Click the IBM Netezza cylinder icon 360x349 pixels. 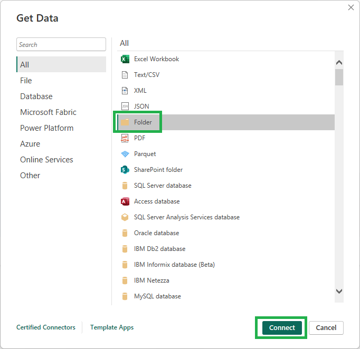(x=125, y=280)
